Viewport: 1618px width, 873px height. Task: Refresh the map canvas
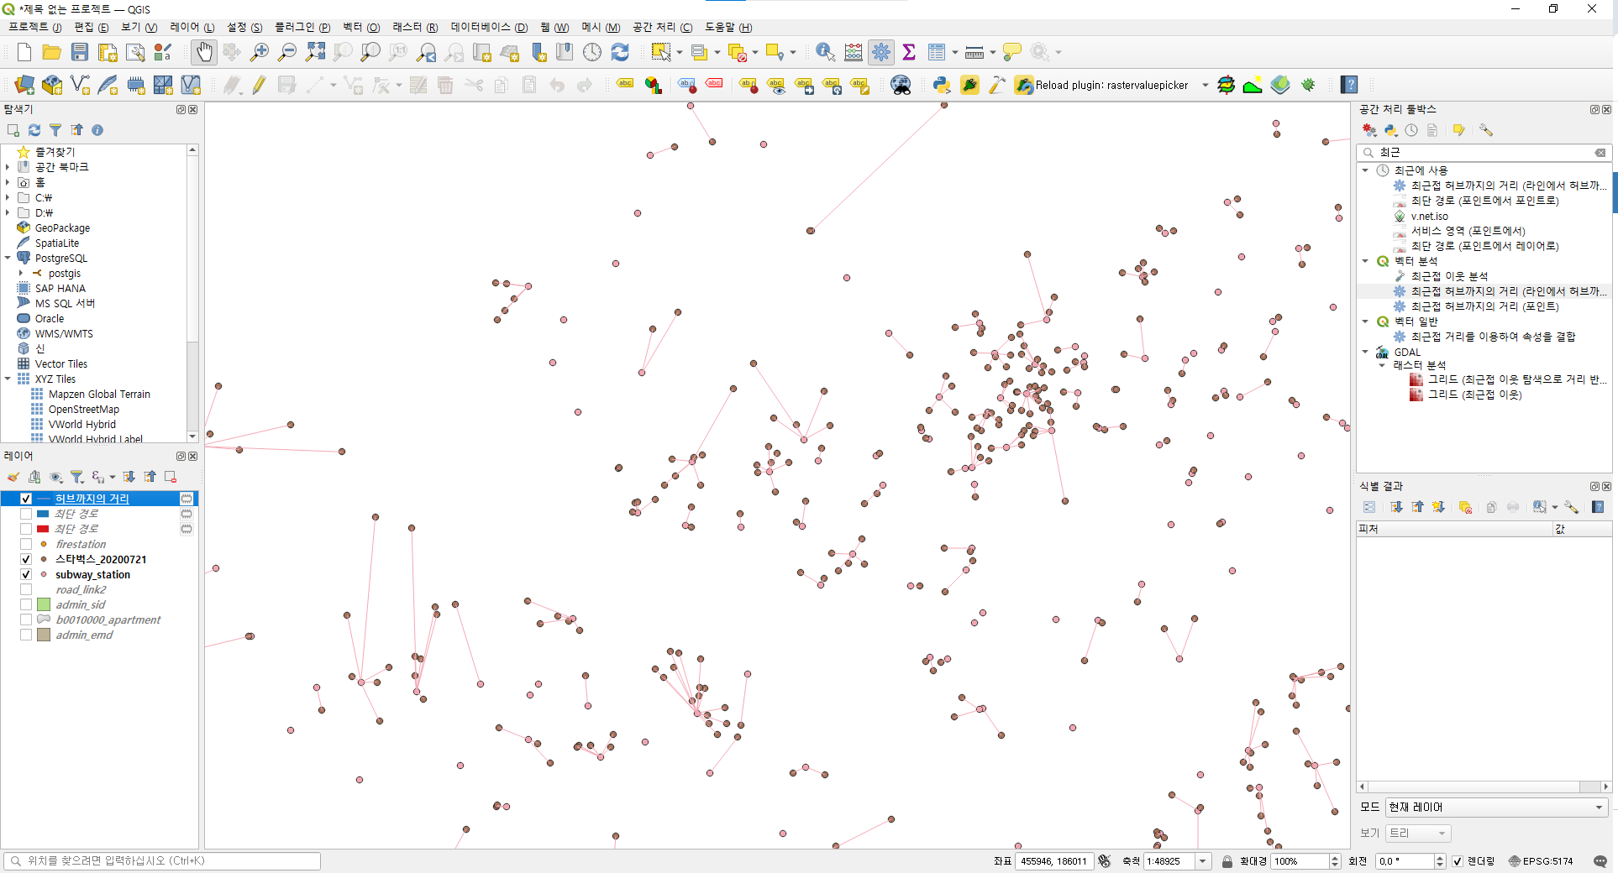click(620, 52)
